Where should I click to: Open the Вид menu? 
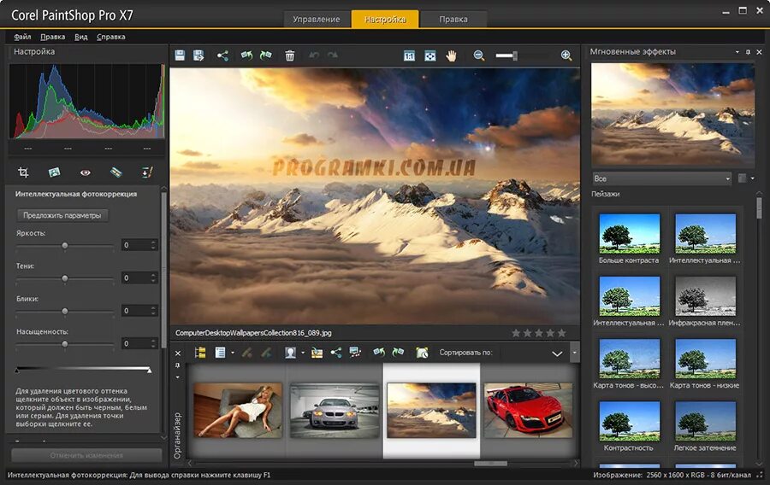coord(81,37)
